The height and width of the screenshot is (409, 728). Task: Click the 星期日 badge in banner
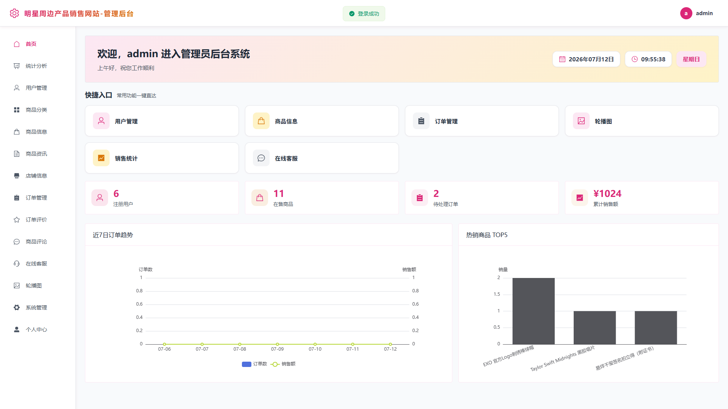[691, 59]
